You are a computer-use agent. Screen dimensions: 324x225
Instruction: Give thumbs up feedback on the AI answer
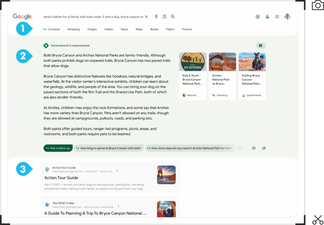(x=254, y=148)
